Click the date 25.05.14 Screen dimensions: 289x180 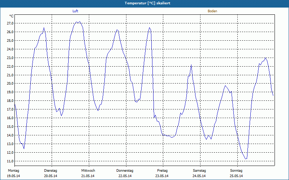(x=236, y=176)
